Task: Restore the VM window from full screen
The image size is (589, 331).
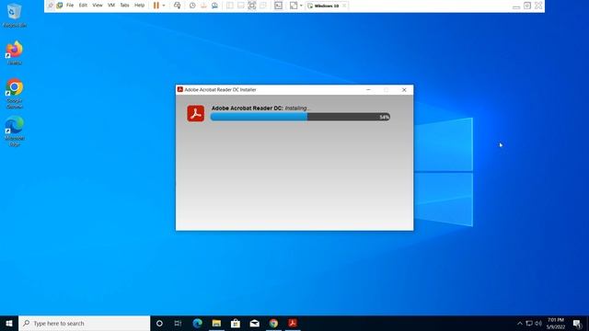Action: 527,6
